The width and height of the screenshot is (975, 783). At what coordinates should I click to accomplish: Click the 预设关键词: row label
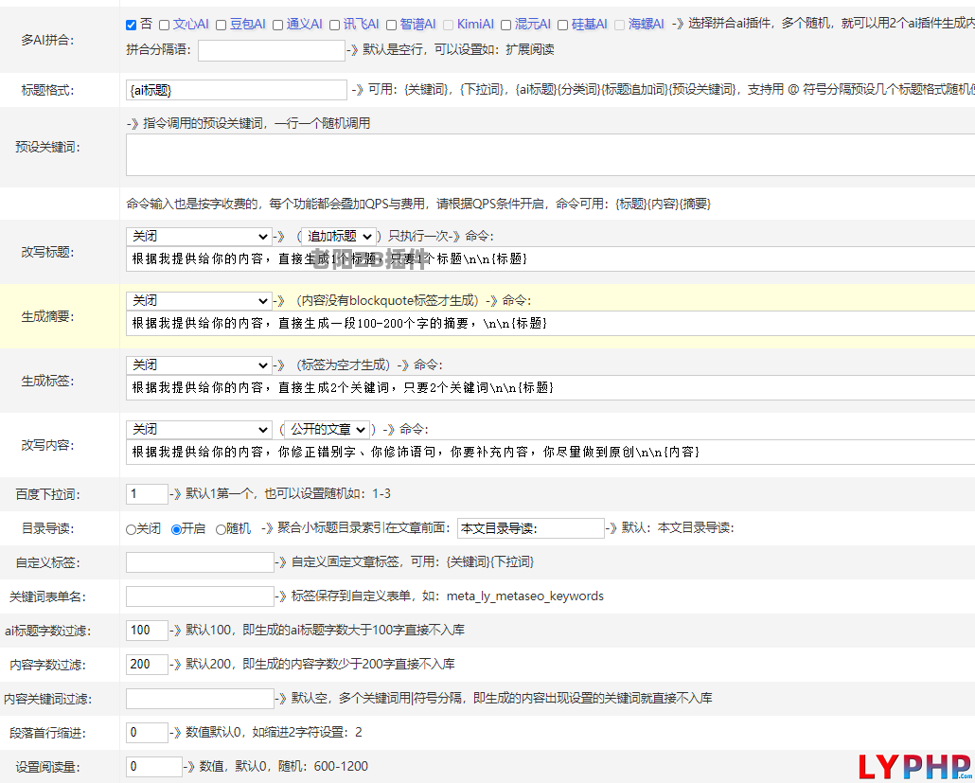point(47,148)
